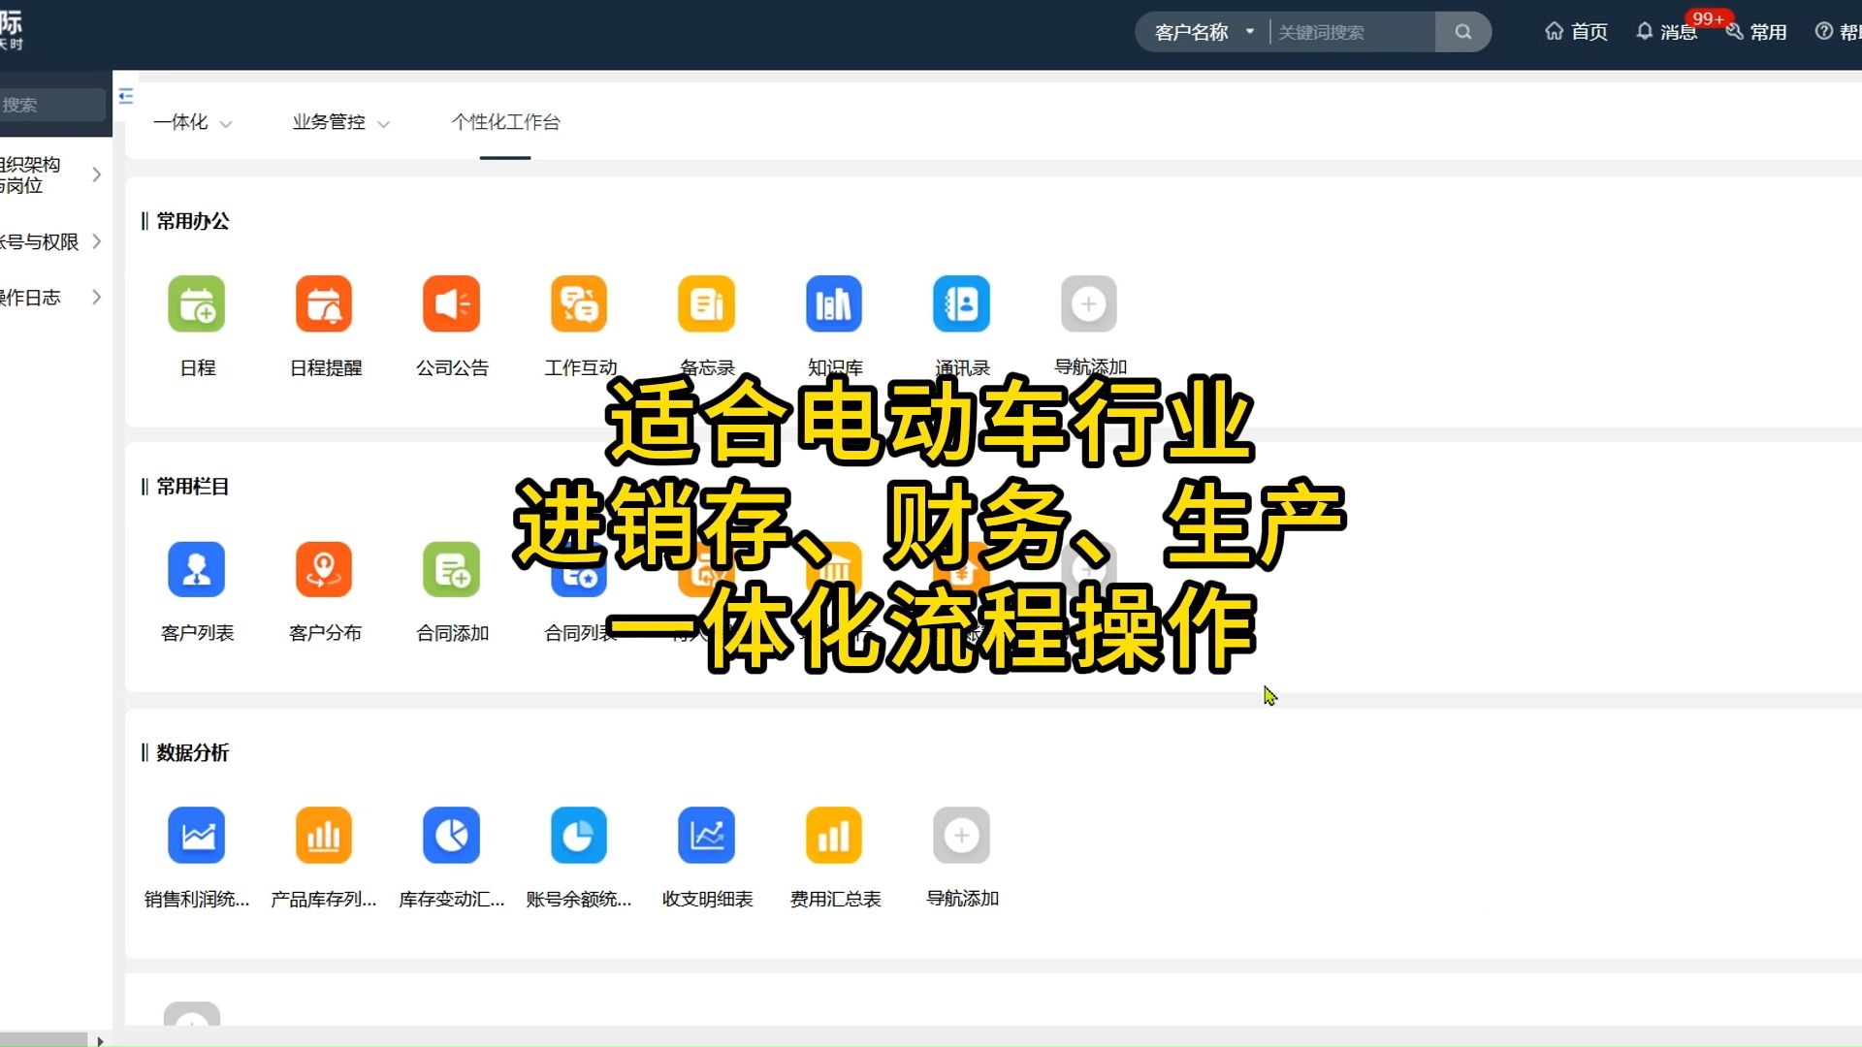The width and height of the screenshot is (1862, 1047).
Task: Click the search magnifier button
Action: pyautogui.click(x=1463, y=32)
